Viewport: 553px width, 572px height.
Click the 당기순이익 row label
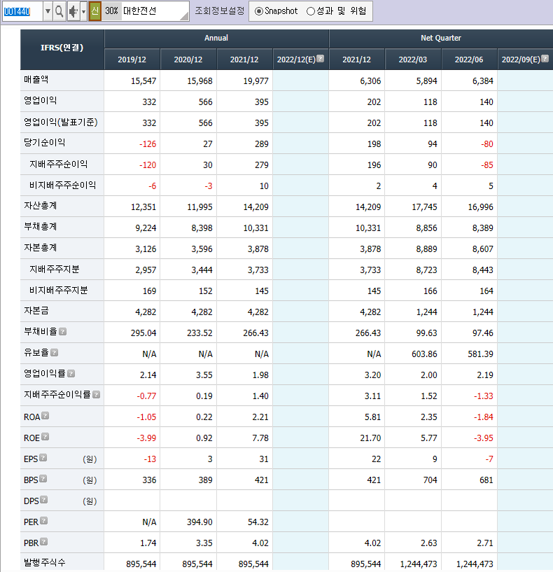(45, 143)
